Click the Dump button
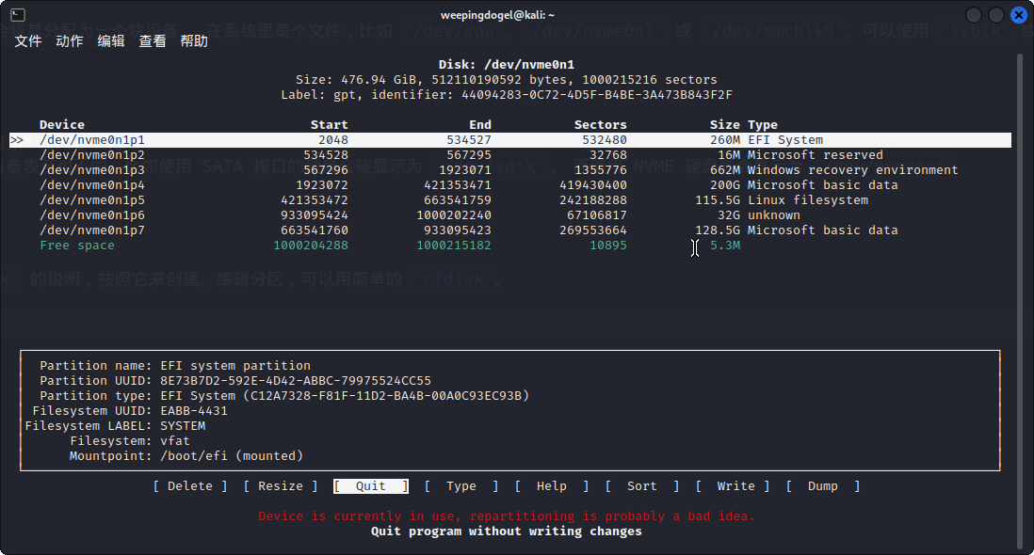This screenshot has width=1034, height=555. point(823,486)
